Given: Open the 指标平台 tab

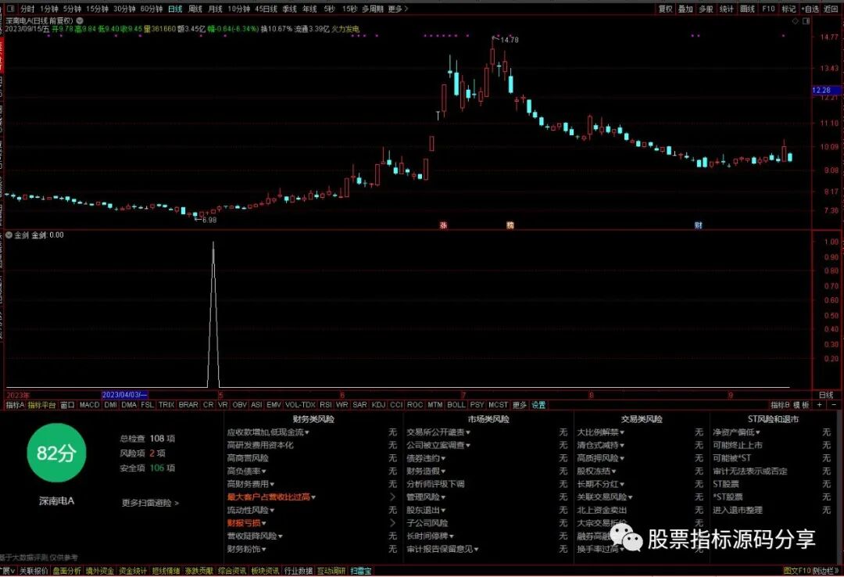Looking at the screenshot, I should click(41, 404).
